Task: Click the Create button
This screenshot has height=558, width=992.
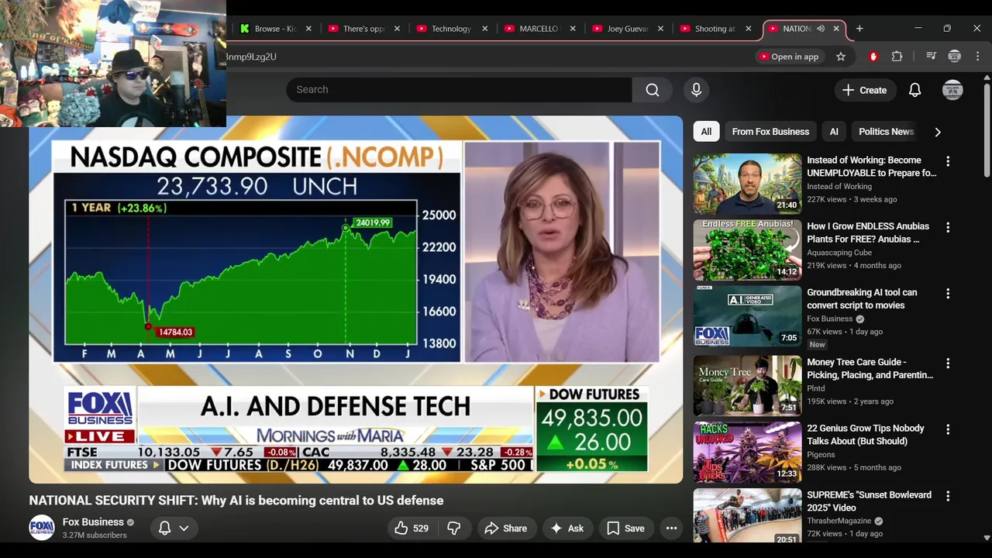Action: pos(865,90)
